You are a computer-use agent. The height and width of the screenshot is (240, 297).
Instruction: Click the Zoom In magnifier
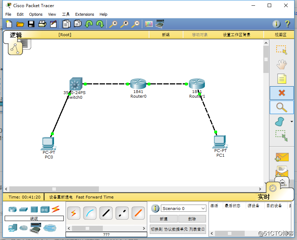pos(114,24)
